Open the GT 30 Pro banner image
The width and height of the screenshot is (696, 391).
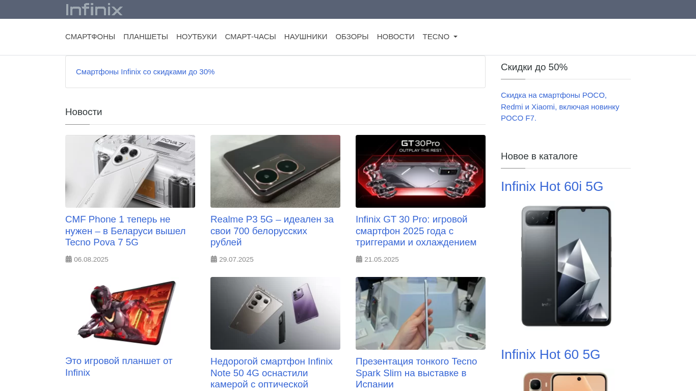(420, 171)
